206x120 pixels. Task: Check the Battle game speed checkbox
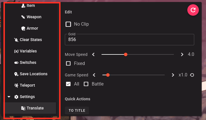86,84
